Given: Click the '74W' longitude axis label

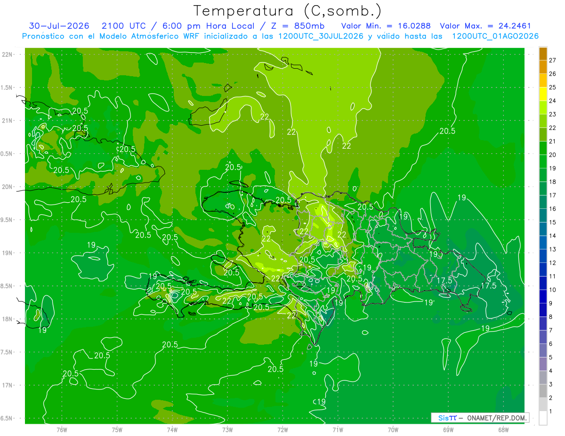Looking at the screenshot, I should pyautogui.click(x=172, y=429).
